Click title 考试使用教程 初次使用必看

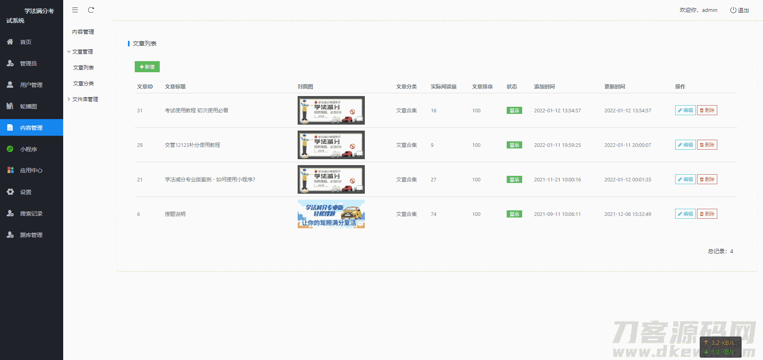tap(197, 110)
